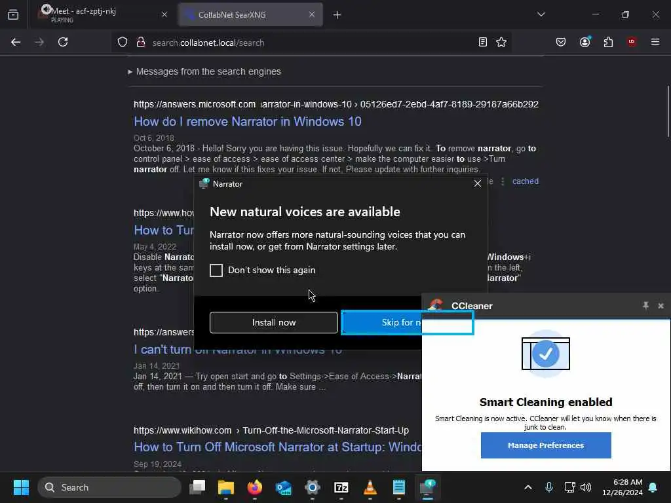Open Notepad from the taskbar

(399, 487)
